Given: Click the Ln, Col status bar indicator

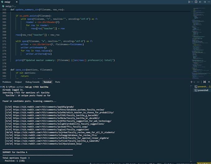Looking at the screenshot, I should coord(129,163).
